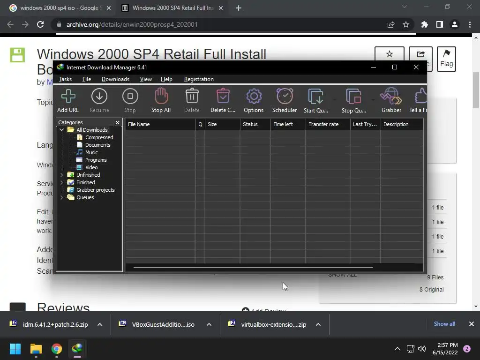Close the Chrome downloads bar
Screen dimensions: 480x360
click(472, 324)
